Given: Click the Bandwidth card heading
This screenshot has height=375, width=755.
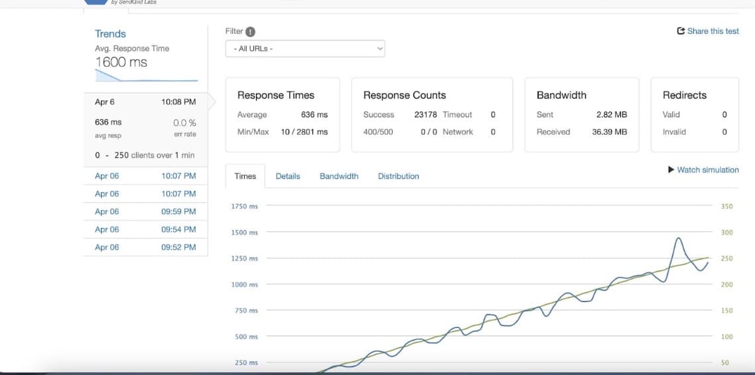Looking at the screenshot, I should [561, 95].
